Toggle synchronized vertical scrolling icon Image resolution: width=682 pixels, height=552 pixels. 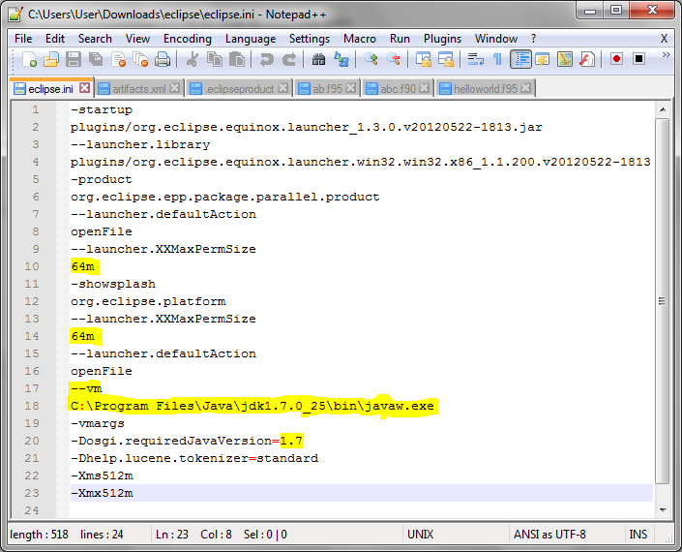tap(424, 59)
